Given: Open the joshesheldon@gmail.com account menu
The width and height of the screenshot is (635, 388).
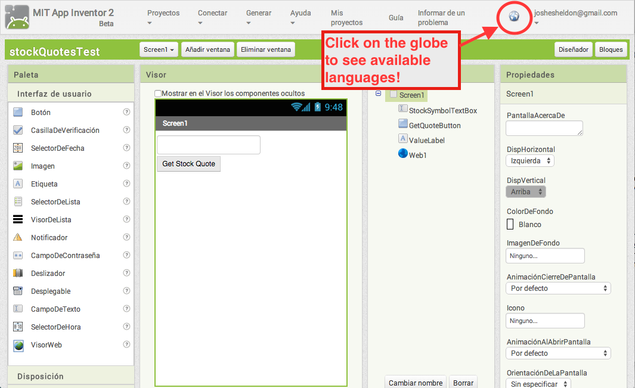Looking at the screenshot, I should pyautogui.click(x=575, y=17).
